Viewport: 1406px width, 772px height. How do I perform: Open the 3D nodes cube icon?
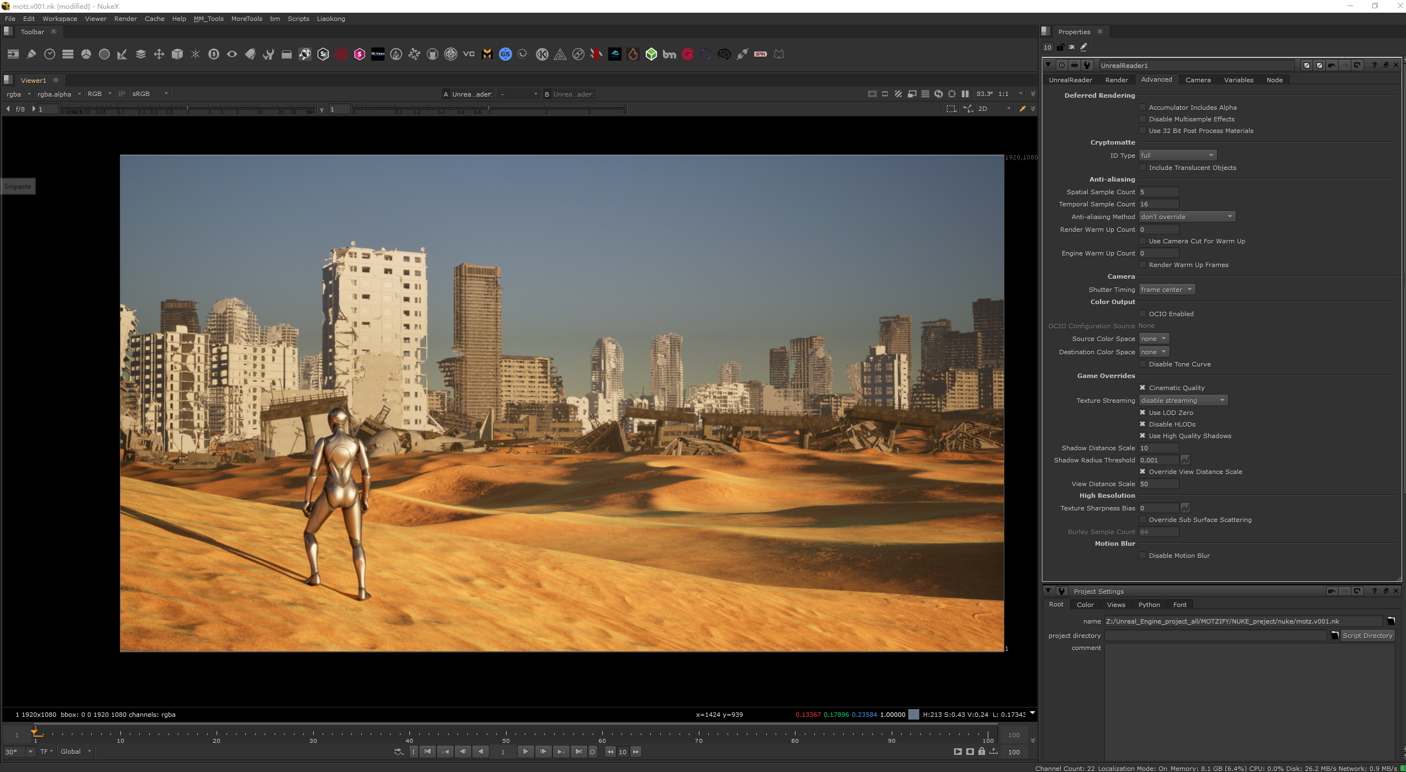tap(177, 54)
